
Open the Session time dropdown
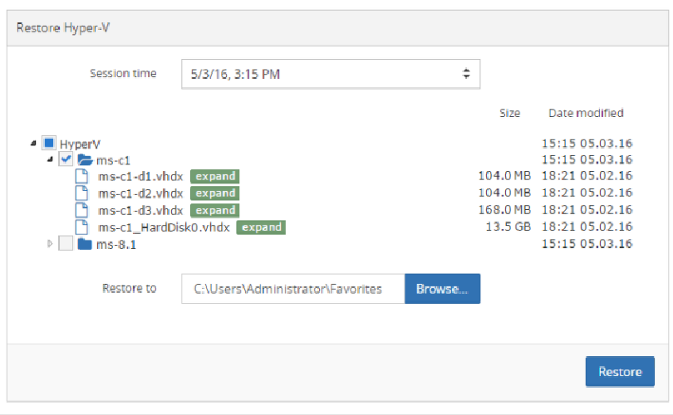(331, 74)
